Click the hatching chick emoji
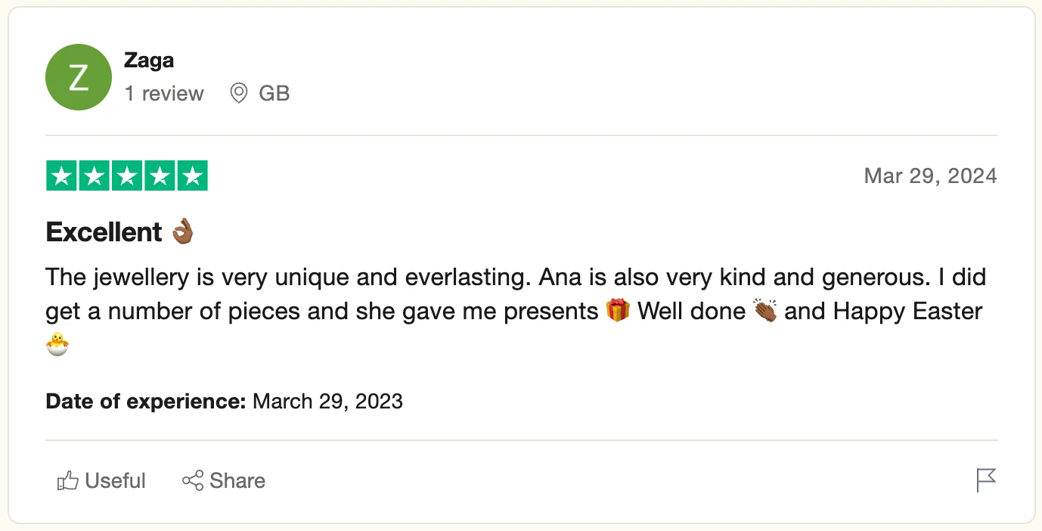Viewport: 1042px width, 531px height. click(x=57, y=345)
